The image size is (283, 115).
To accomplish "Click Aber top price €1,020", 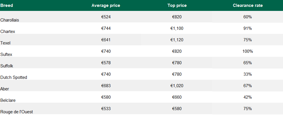I will (x=177, y=86).
